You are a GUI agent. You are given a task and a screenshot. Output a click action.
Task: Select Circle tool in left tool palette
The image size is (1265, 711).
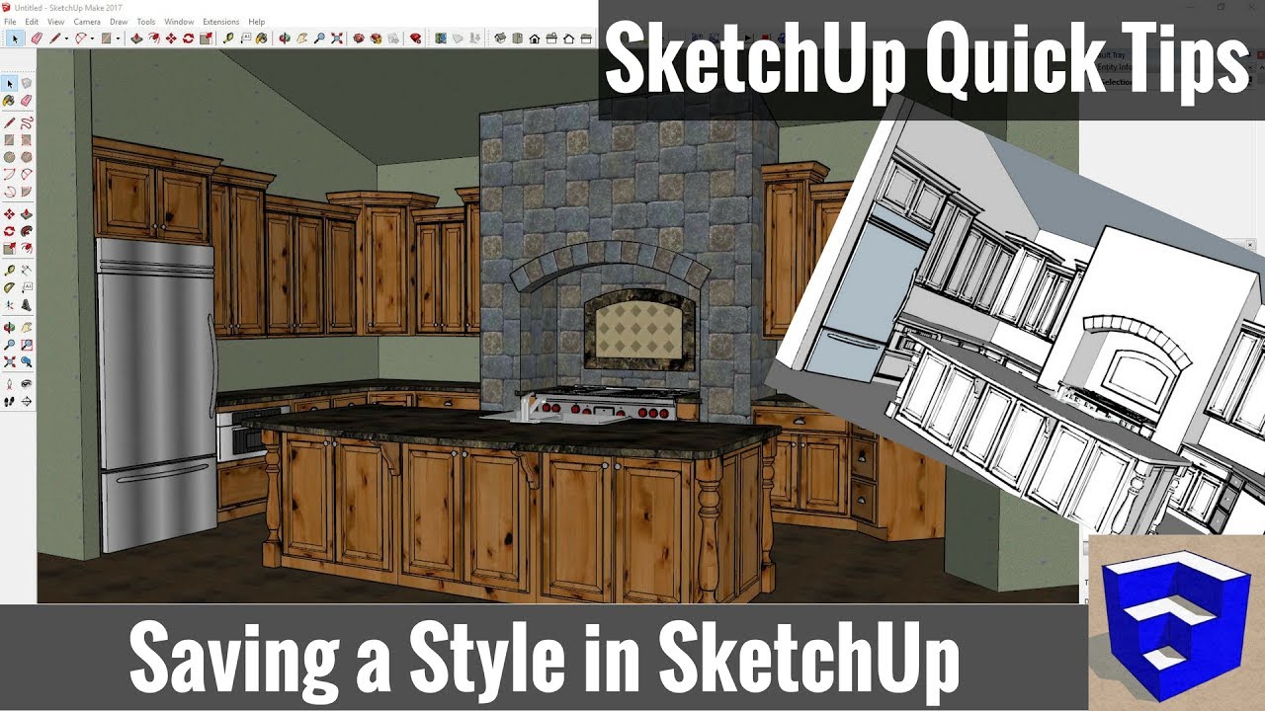tap(9, 157)
